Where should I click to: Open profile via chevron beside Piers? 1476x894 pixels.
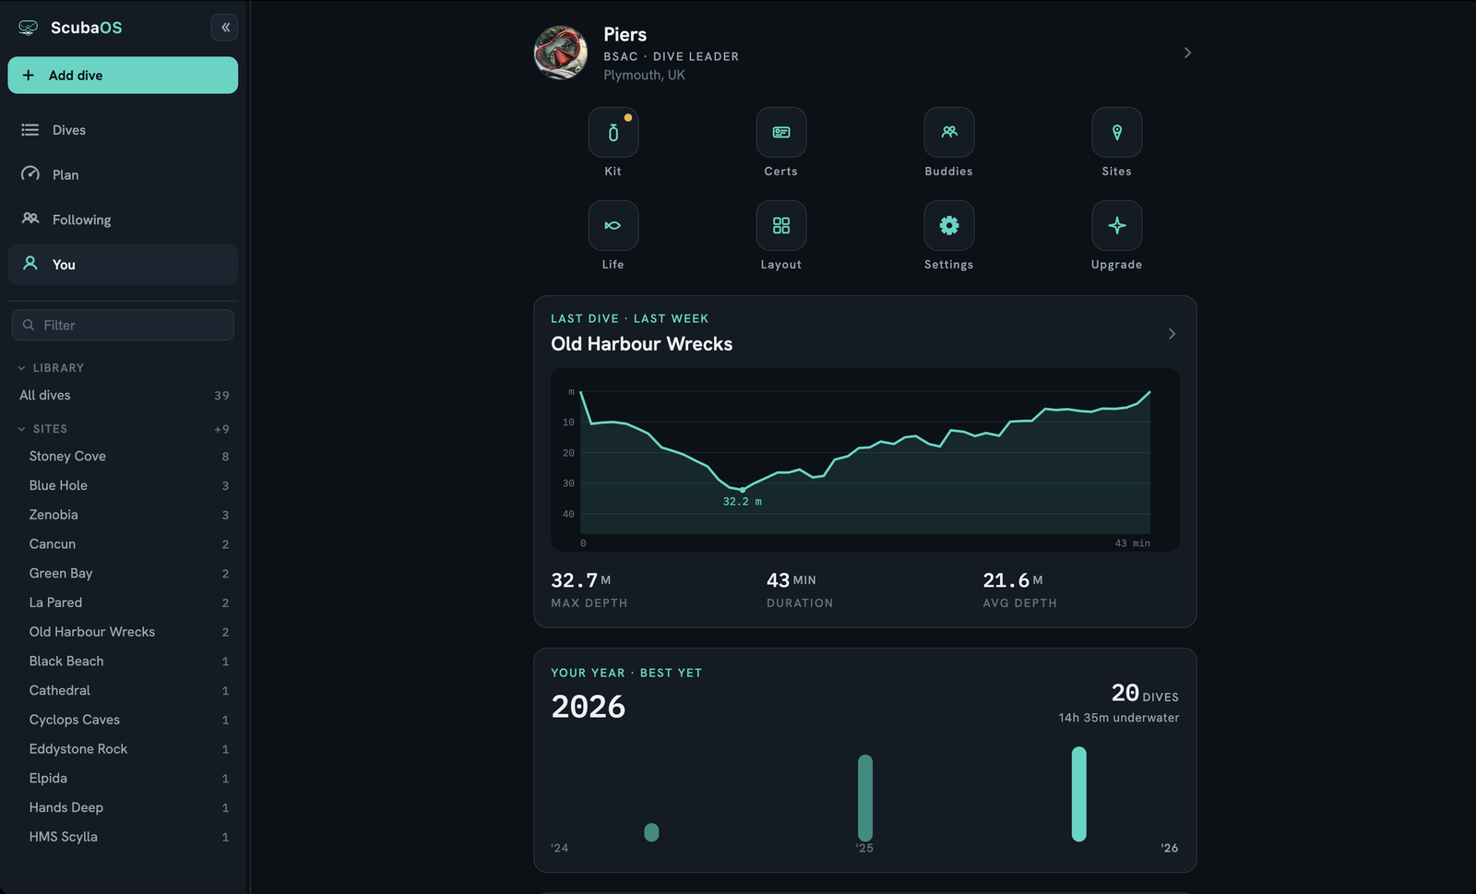pos(1187,53)
